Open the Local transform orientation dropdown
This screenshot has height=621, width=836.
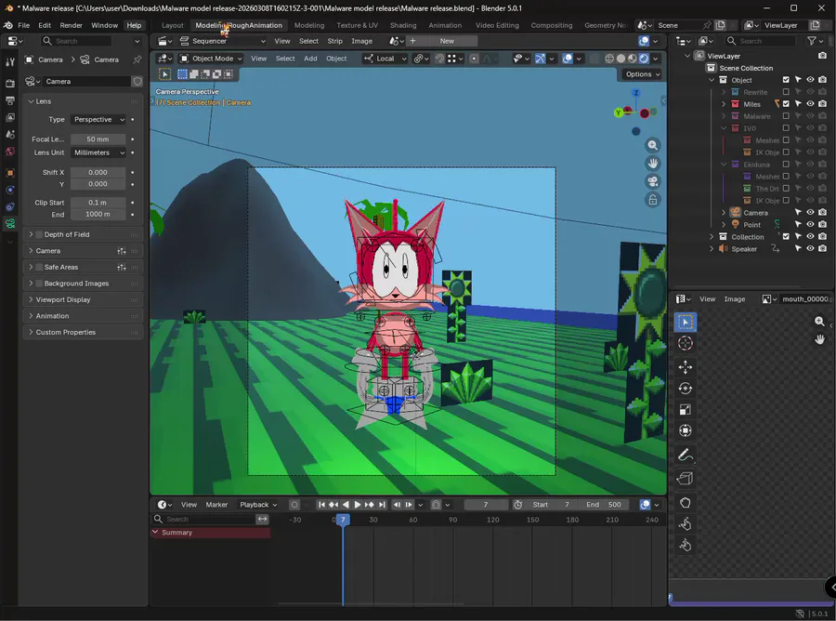coord(385,59)
